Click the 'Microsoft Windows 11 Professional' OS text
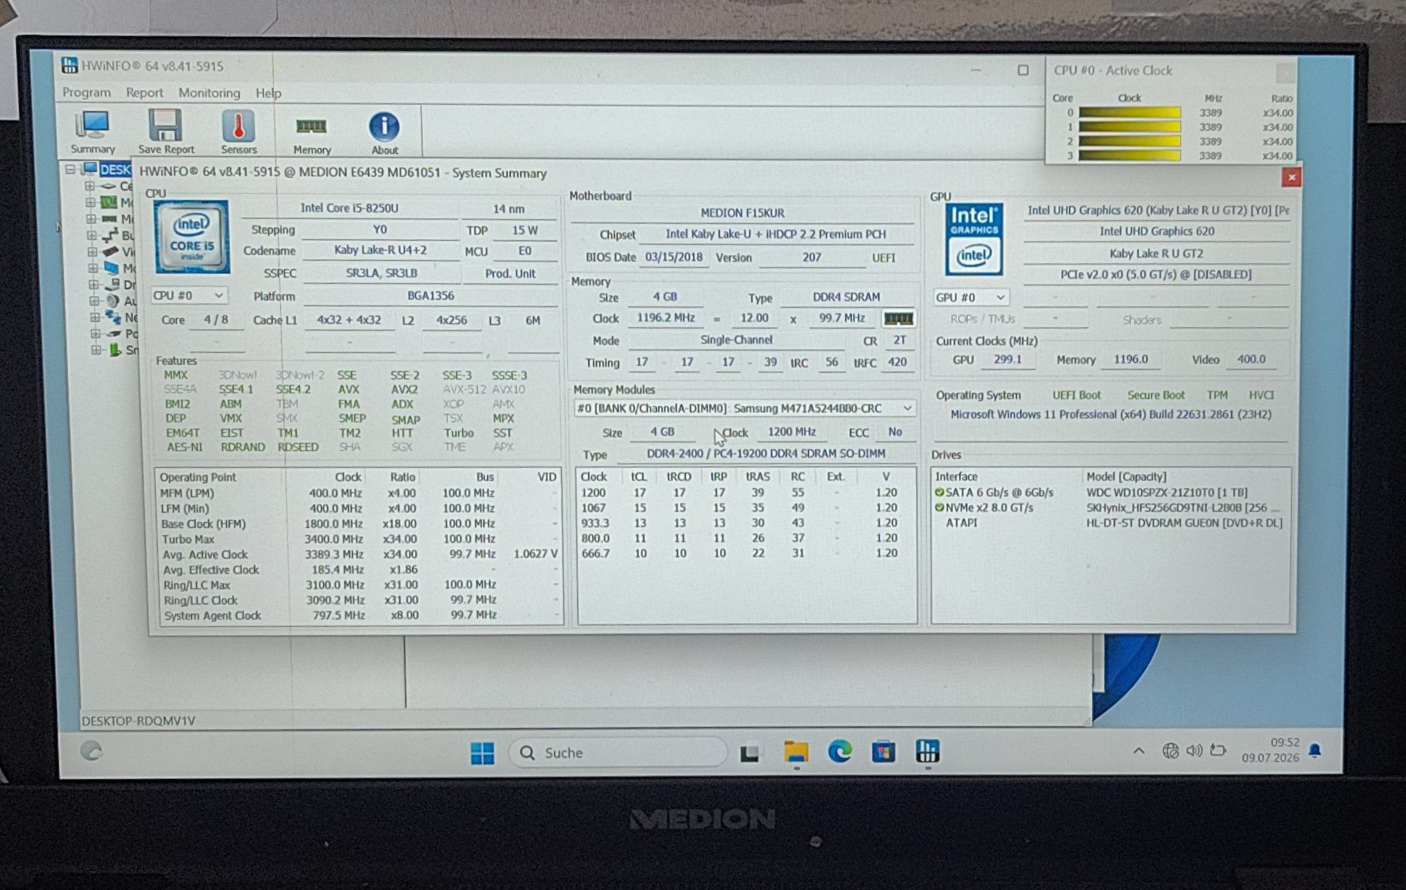Screen dimensions: 1406x890 click(x=1110, y=415)
